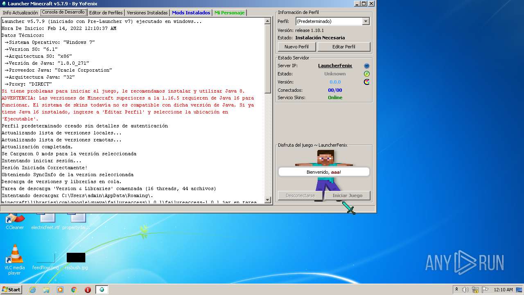Click the Editar Perfil button

(x=344, y=47)
